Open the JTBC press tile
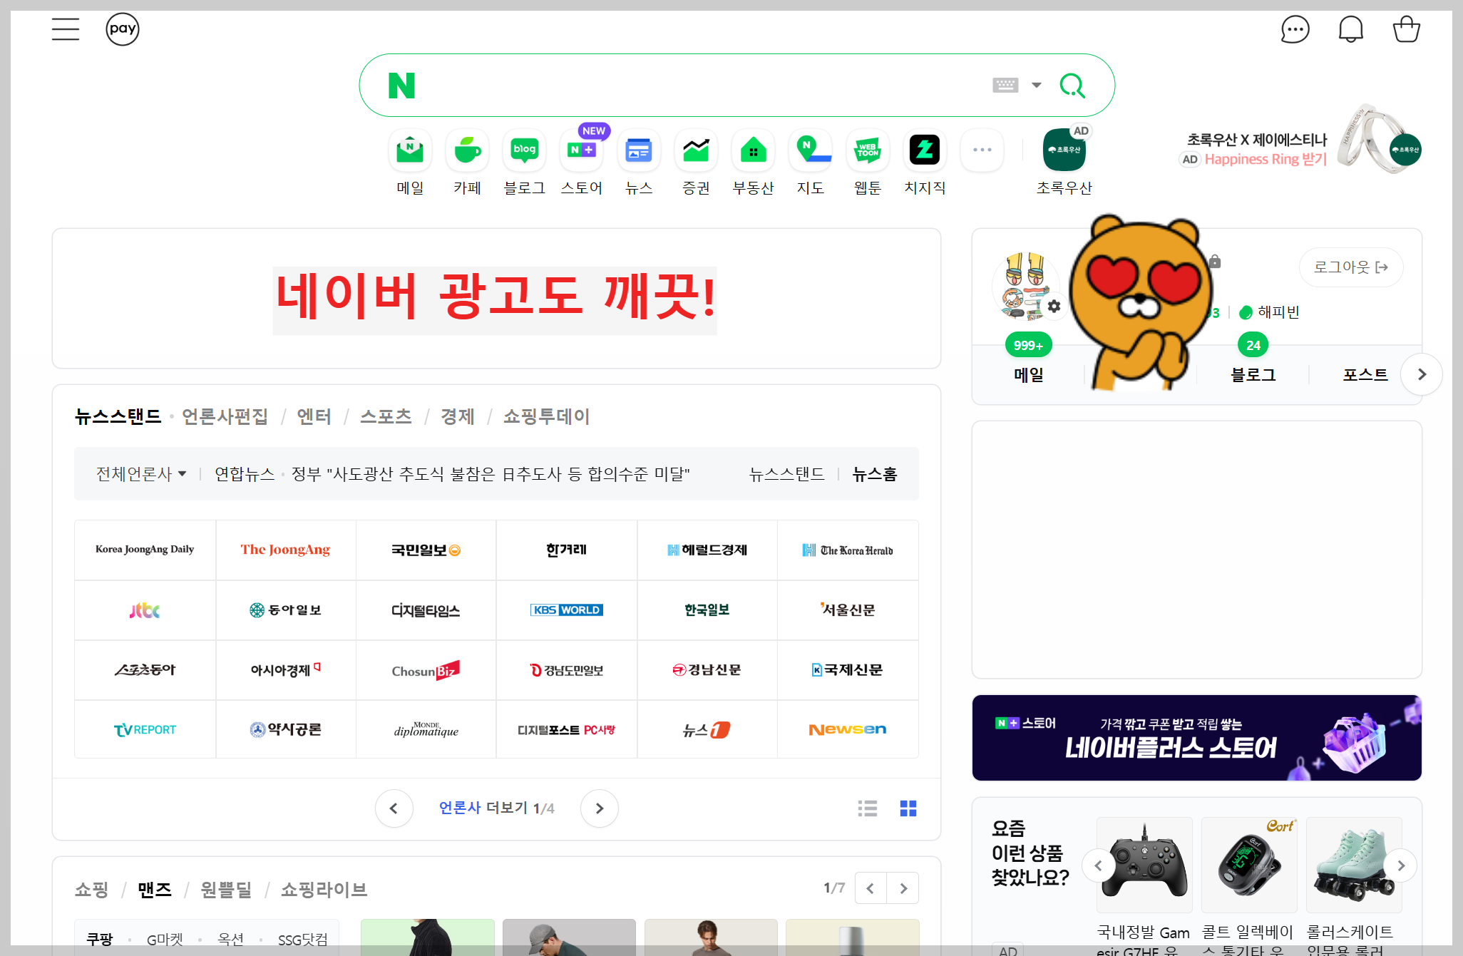 pyautogui.click(x=145, y=610)
